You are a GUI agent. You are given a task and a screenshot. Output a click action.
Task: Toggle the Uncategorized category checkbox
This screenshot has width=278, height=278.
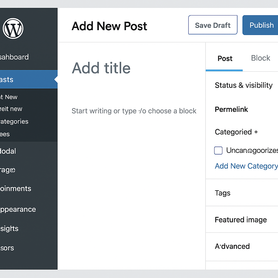218,150
